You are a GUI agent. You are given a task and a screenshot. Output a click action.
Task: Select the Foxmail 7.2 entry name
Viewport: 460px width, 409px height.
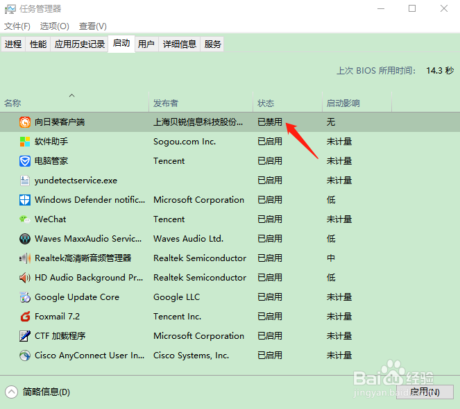(x=57, y=317)
